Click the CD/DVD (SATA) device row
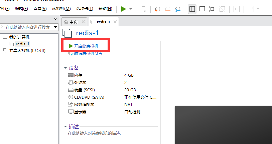Screen dimensions: 272x144 (x=113, y=97)
